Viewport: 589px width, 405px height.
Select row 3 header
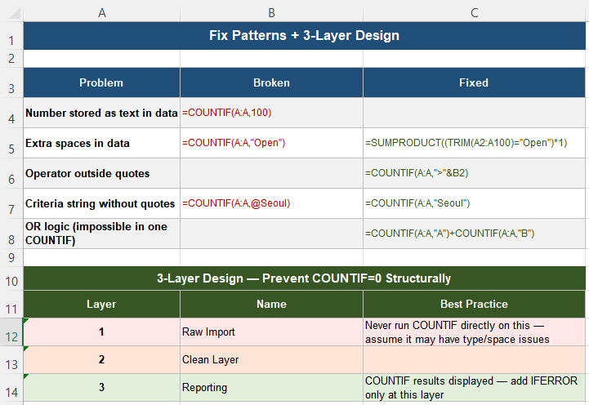11,82
